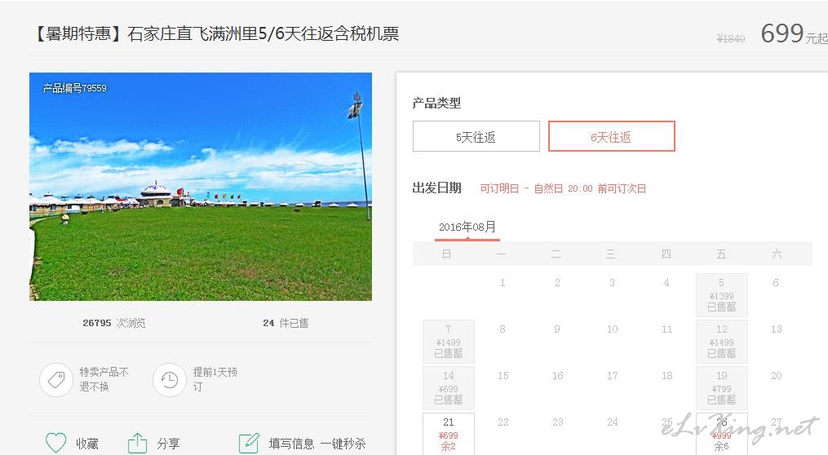Viewport: 828px width, 455px height.
Task: Select the 6天往返 product type
Action: (612, 137)
